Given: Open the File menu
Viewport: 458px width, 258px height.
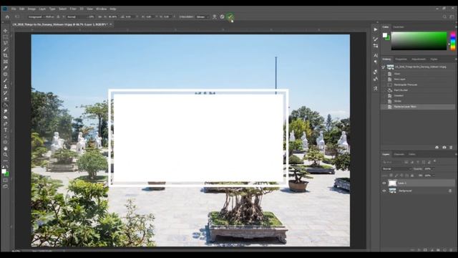Looking at the screenshot, I should pyautogui.click(x=14, y=9).
